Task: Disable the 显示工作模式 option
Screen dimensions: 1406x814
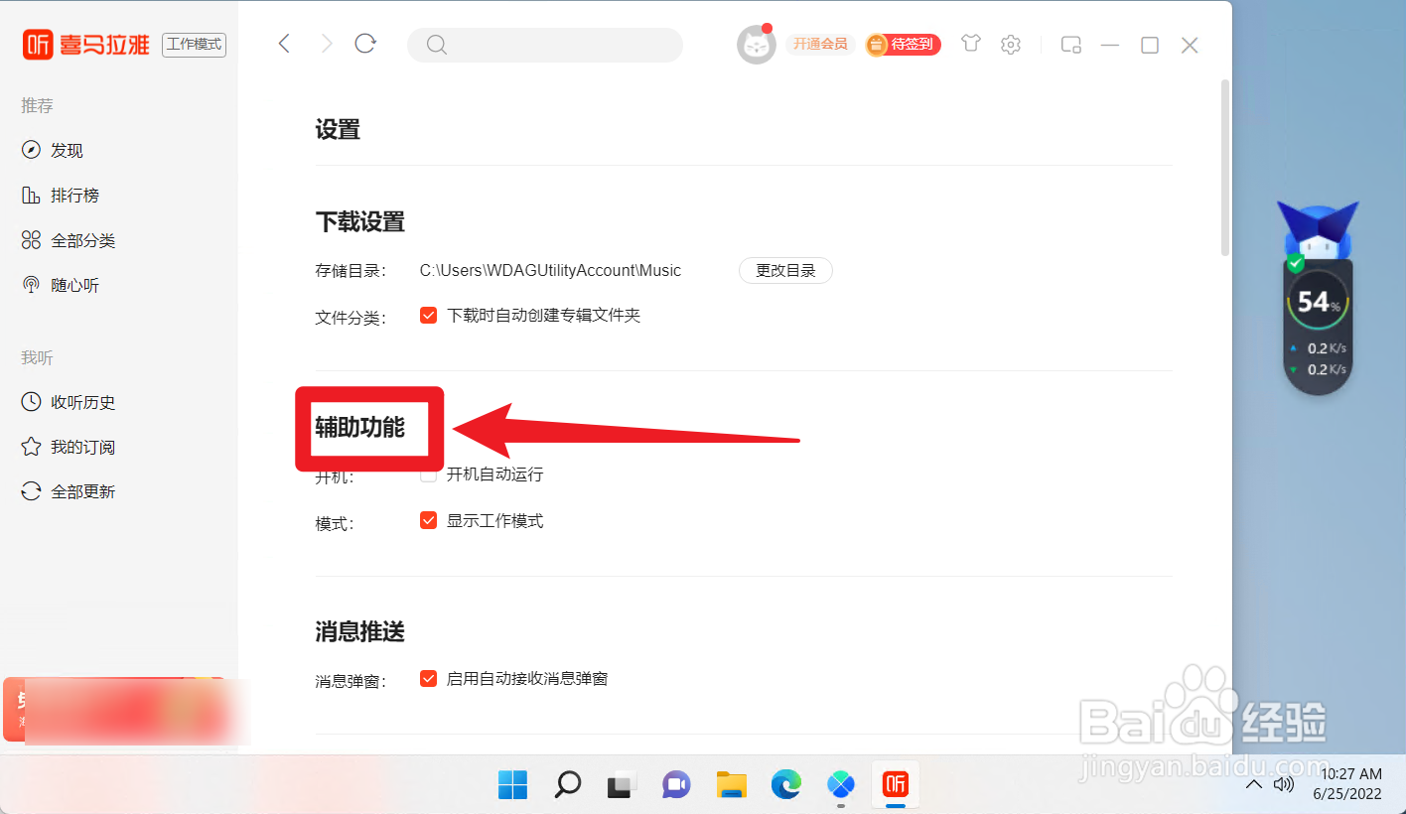Action: tap(428, 519)
